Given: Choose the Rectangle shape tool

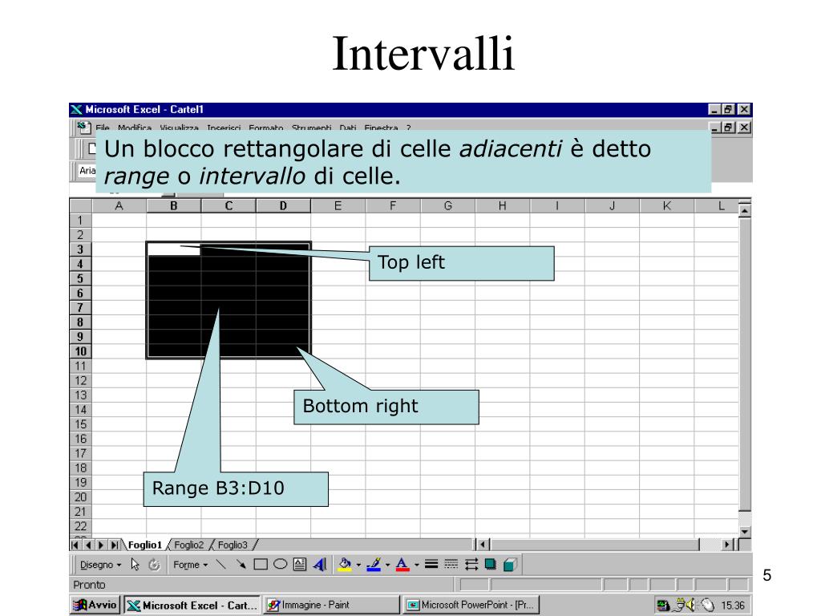Looking at the screenshot, I should coord(261,564).
